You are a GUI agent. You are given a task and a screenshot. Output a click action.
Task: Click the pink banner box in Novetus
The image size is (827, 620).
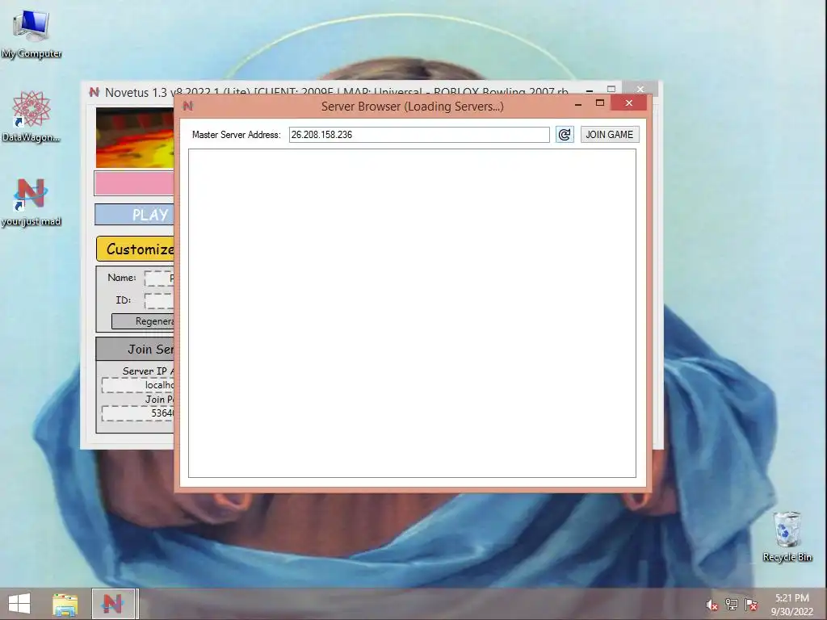[135, 183]
